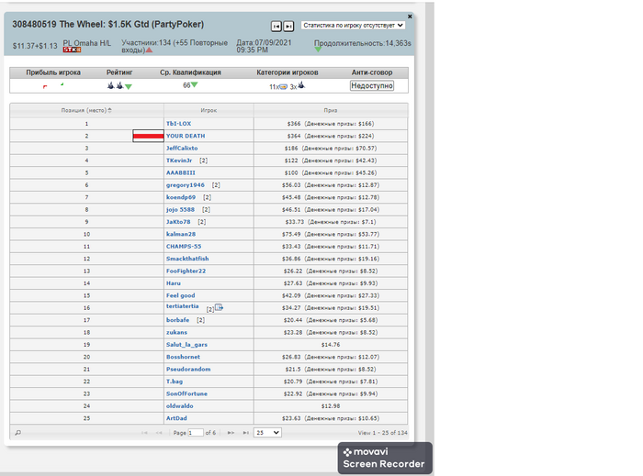The image size is (643, 476).
Task: Click the search magnifier icon in table footer
Action: tap(18, 433)
